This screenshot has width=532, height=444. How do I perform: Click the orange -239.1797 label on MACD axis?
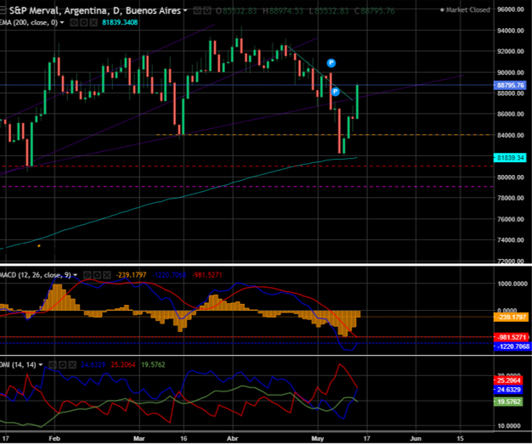[x=512, y=318]
